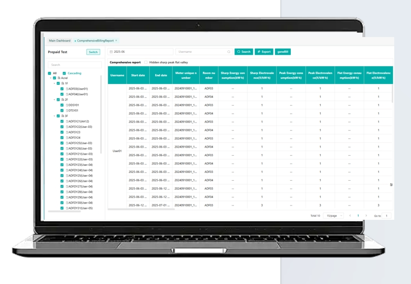The image size is (411, 284).
Task: Open the Main Dashboard tab
Action: (60, 41)
